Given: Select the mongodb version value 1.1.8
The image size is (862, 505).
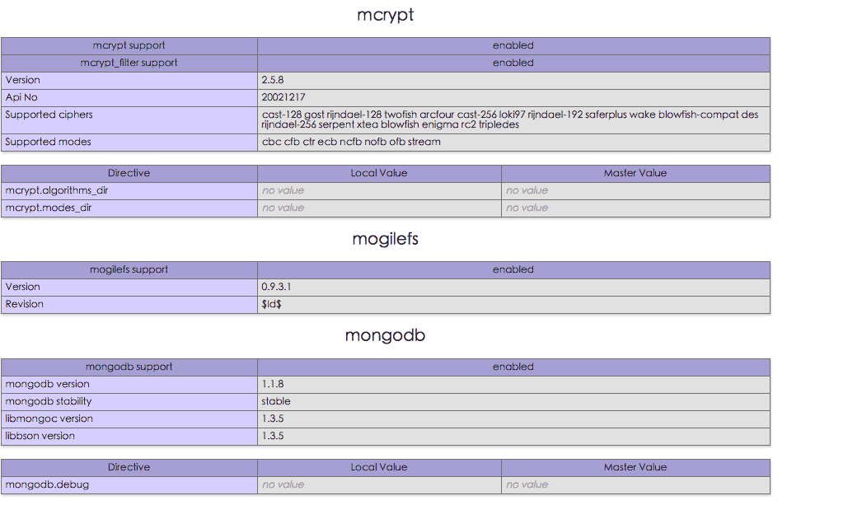Looking at the screenshot, I should [273, 384].
